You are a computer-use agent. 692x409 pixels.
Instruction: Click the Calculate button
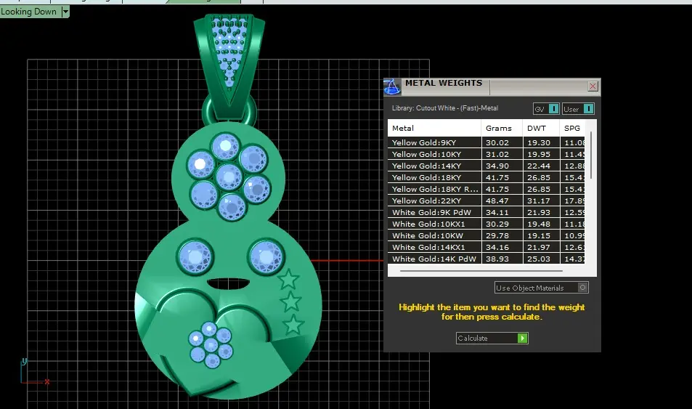pyautogui.click(x=492, y=338)
